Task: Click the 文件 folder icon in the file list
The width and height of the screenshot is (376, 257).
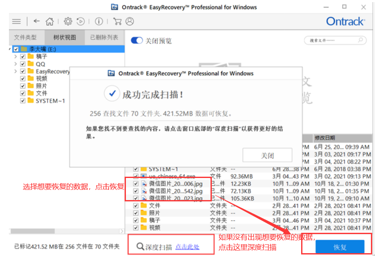Action: pyautogui.click(x=144, y=206)
